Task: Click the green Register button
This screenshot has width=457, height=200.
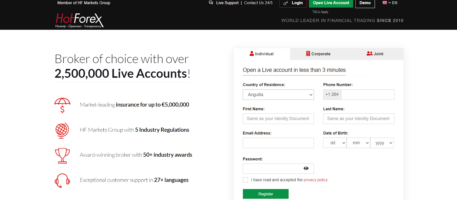Action: click(x=266, y=194)
